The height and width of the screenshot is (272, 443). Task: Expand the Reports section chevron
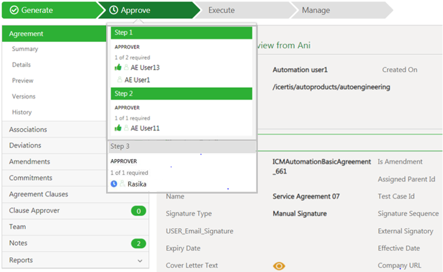[140, 260]
